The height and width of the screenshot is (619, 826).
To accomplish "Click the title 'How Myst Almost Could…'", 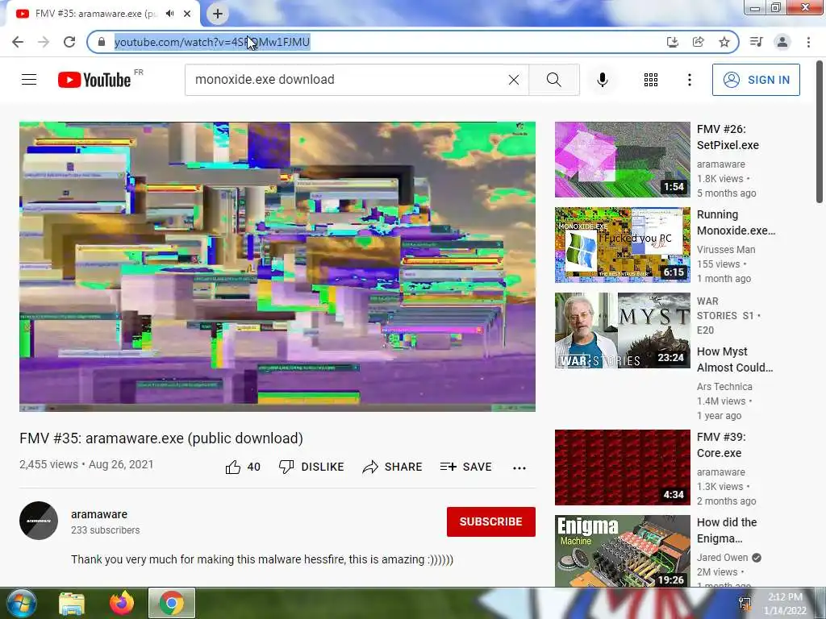I will (735, 359).
